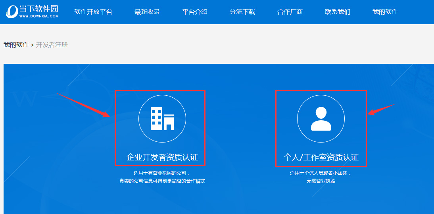Visit the 联系我们 page
This screenshot has height=214, width=434.
point(338,12)
